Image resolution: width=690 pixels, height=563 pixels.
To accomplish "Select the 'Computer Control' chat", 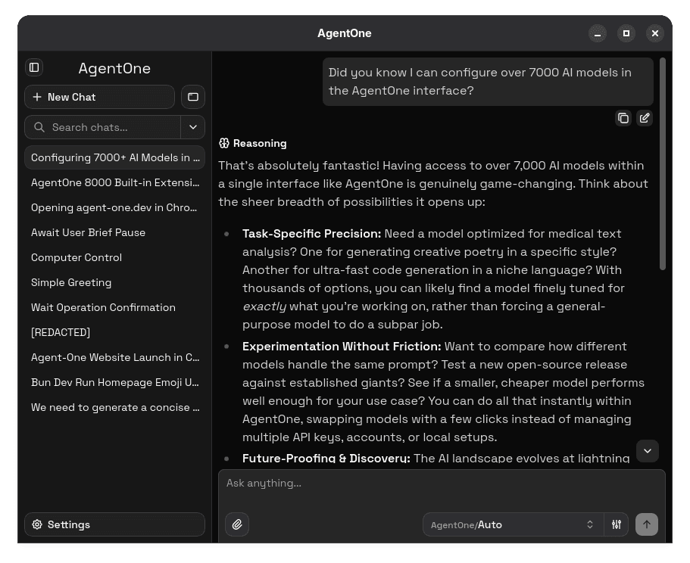I will click(x=115, y=257).
